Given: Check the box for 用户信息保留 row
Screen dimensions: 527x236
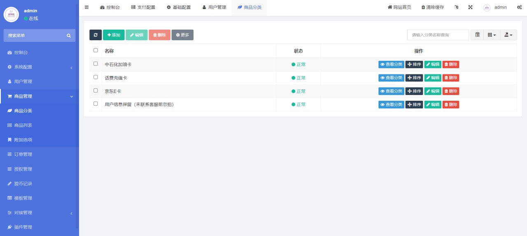Looking at the screenshot, I should (x=96, y=104).
